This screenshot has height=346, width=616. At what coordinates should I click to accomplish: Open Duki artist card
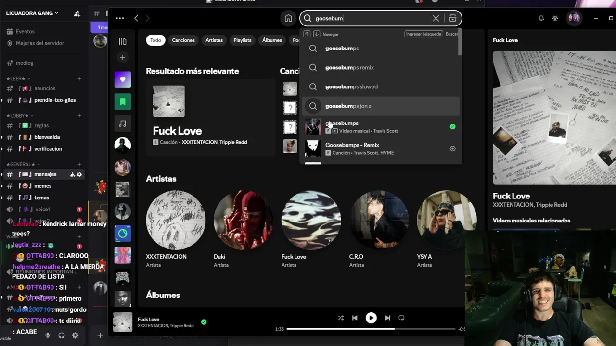click(x=243, y=229)
